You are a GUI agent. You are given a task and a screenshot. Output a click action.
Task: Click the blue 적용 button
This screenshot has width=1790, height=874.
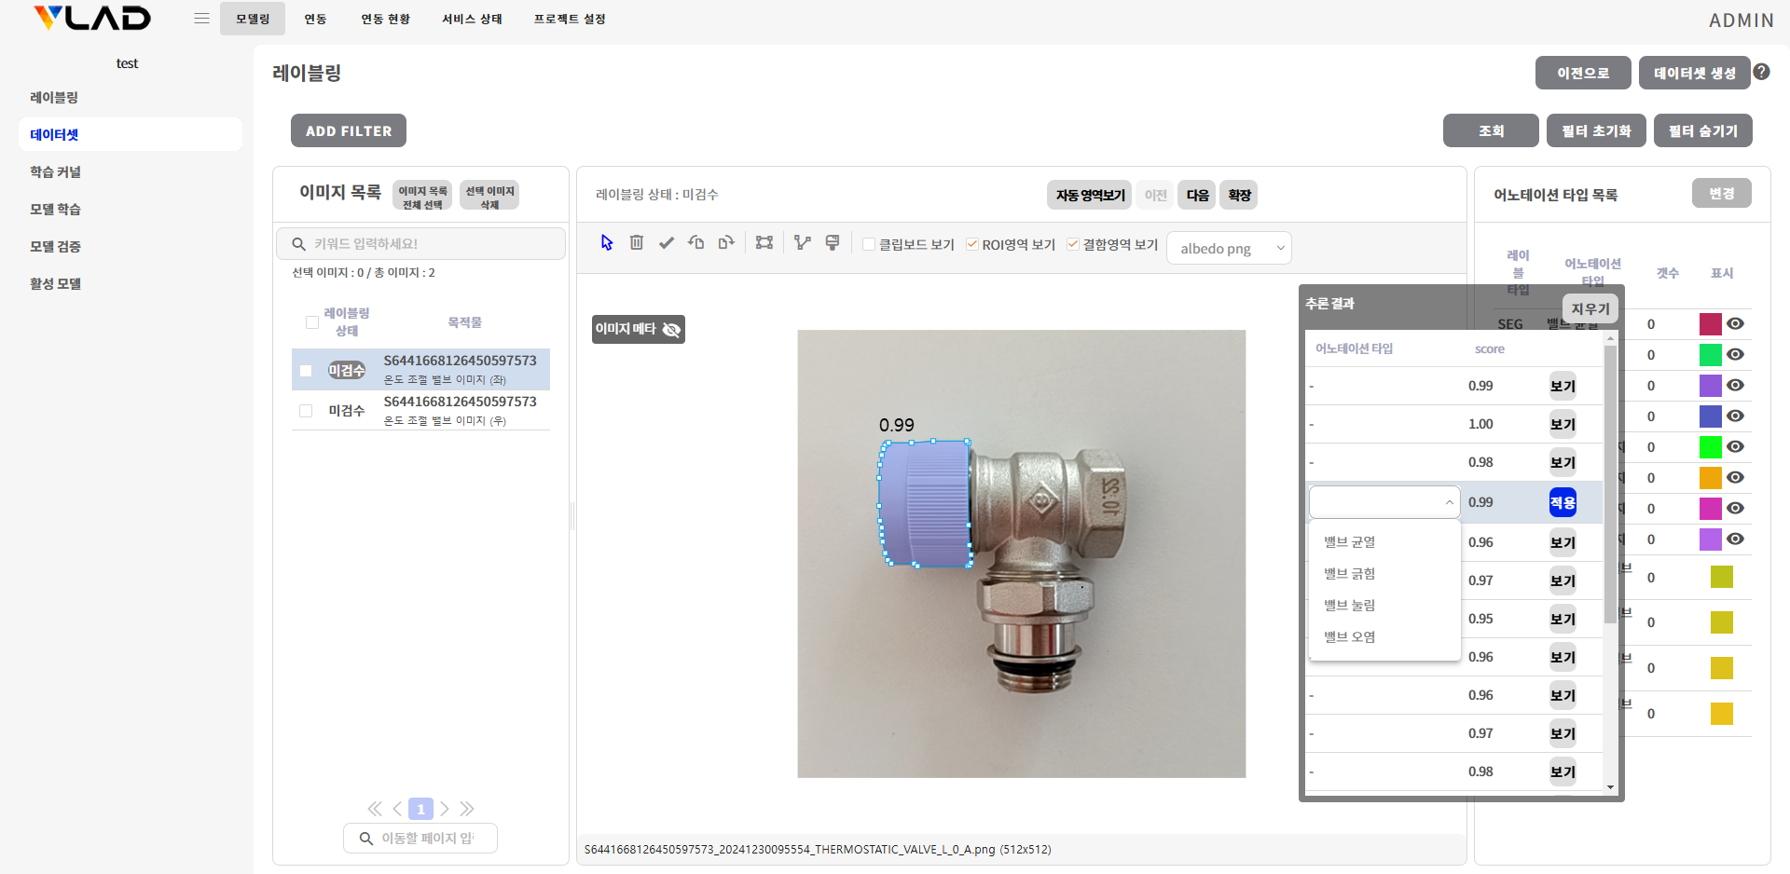[x=1563, y=502]
